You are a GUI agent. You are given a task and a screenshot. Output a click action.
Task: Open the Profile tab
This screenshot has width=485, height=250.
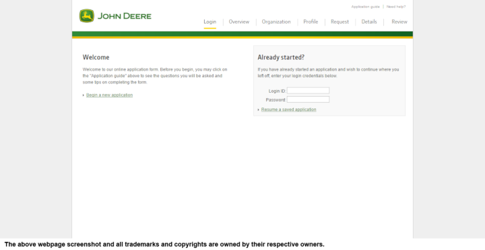coord(311,22)
